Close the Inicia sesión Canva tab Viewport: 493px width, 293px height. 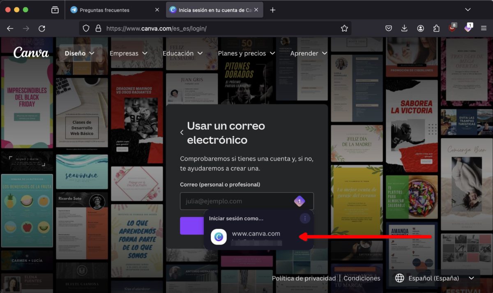(x=256, y=10)
